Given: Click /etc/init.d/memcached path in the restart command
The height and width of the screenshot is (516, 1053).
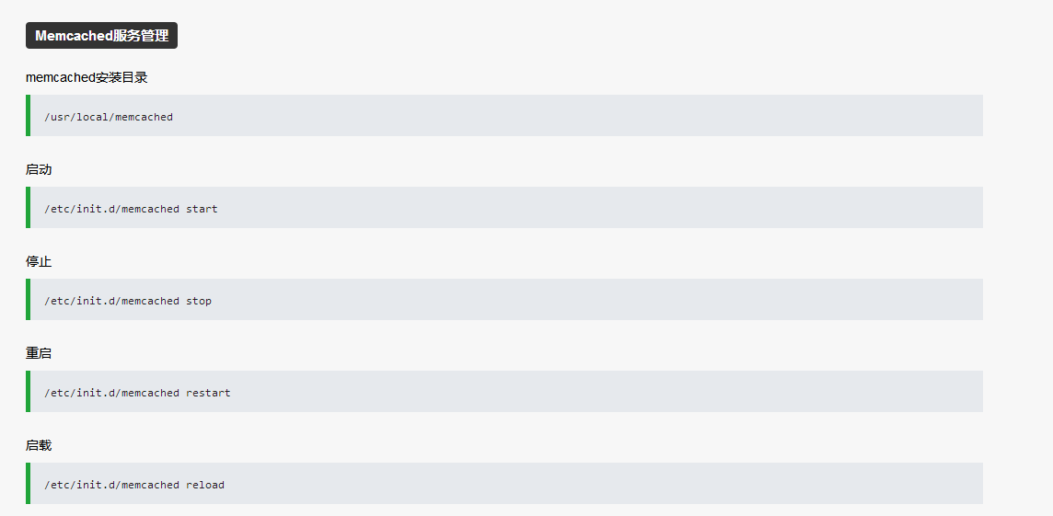Looking at the screenshot, I should click(112, 393).
